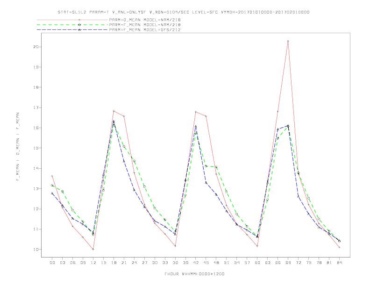Click x-axis forecast hour label 51
The width and height of the screenshot is (370, 286).
tap(227, 263)
